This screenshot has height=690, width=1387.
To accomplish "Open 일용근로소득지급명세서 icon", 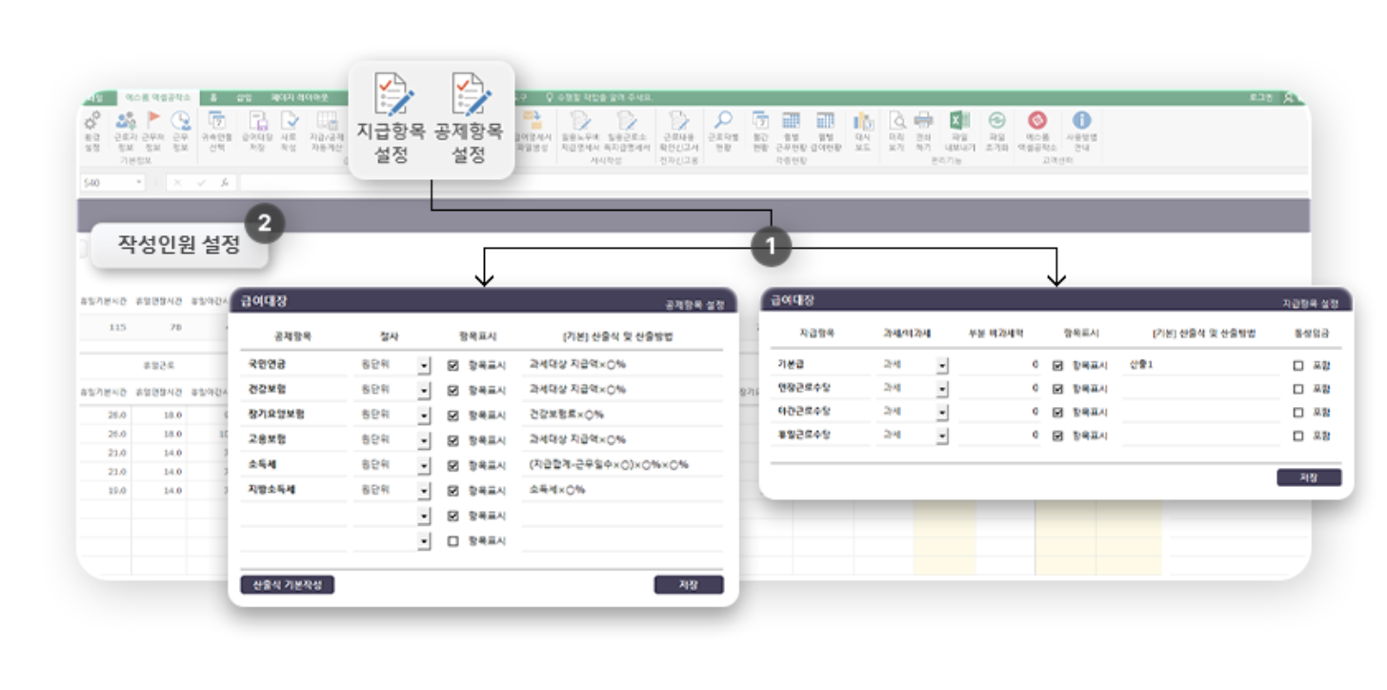I will click(x=627, y=121).
